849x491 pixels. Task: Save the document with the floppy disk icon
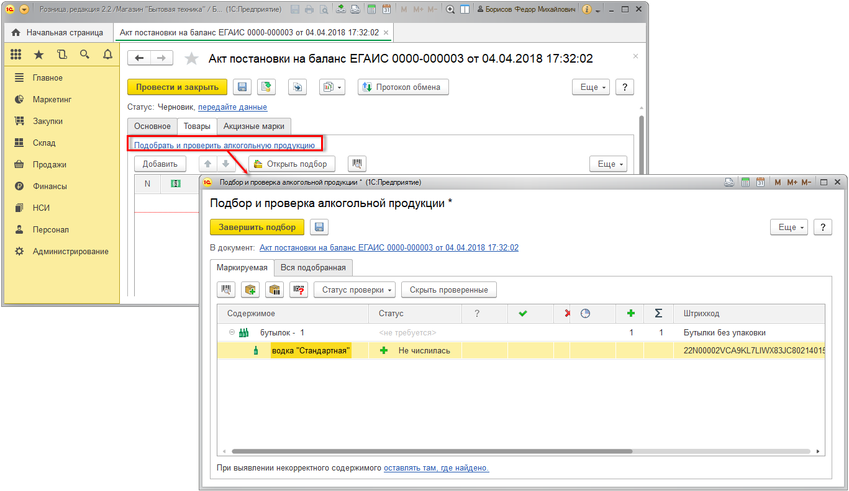click(242, 87)
